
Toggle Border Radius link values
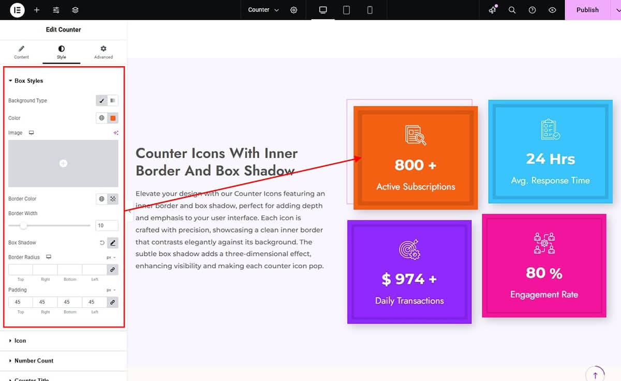pyautogui.click(x=112, y=270)
